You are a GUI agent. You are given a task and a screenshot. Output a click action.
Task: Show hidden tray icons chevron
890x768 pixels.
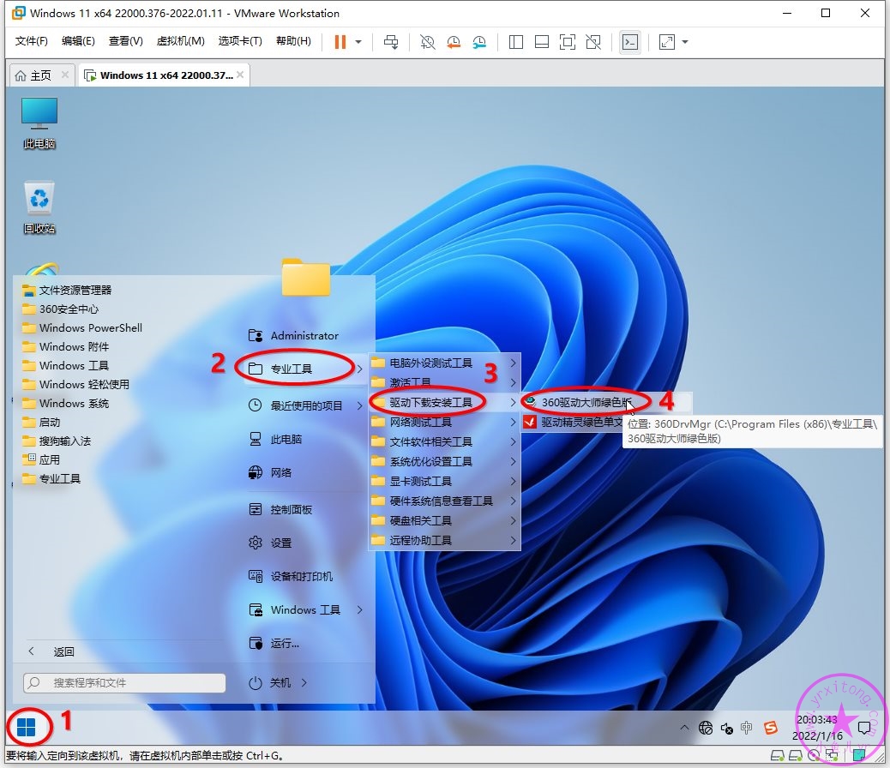[684, 727]
